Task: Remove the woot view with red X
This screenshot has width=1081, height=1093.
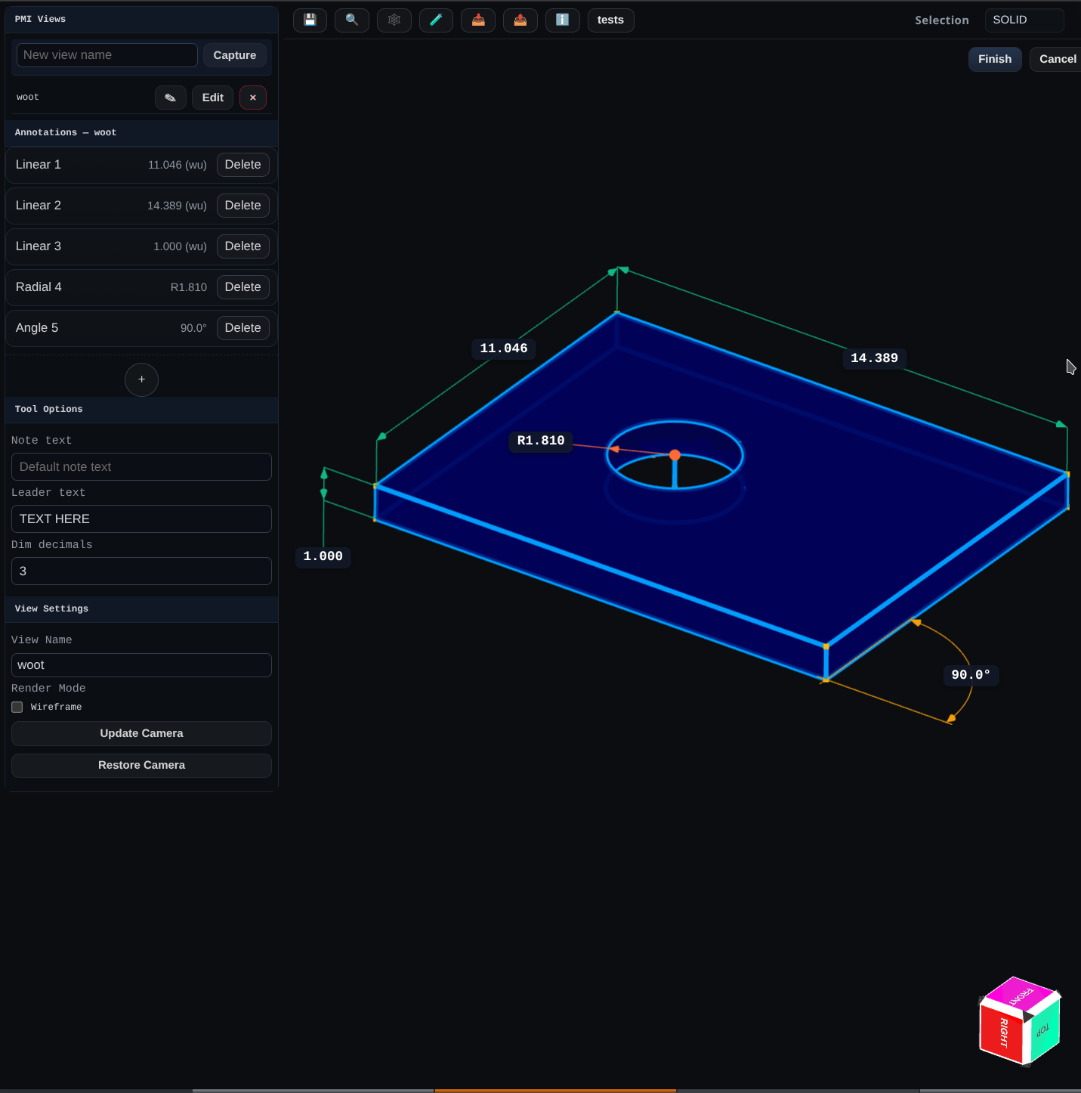Action: pos(253,98)
